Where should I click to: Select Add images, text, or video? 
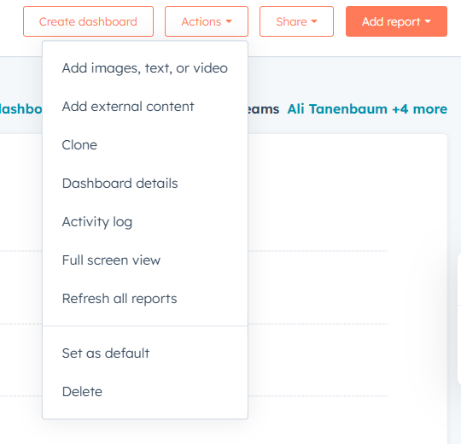point(145,68)
